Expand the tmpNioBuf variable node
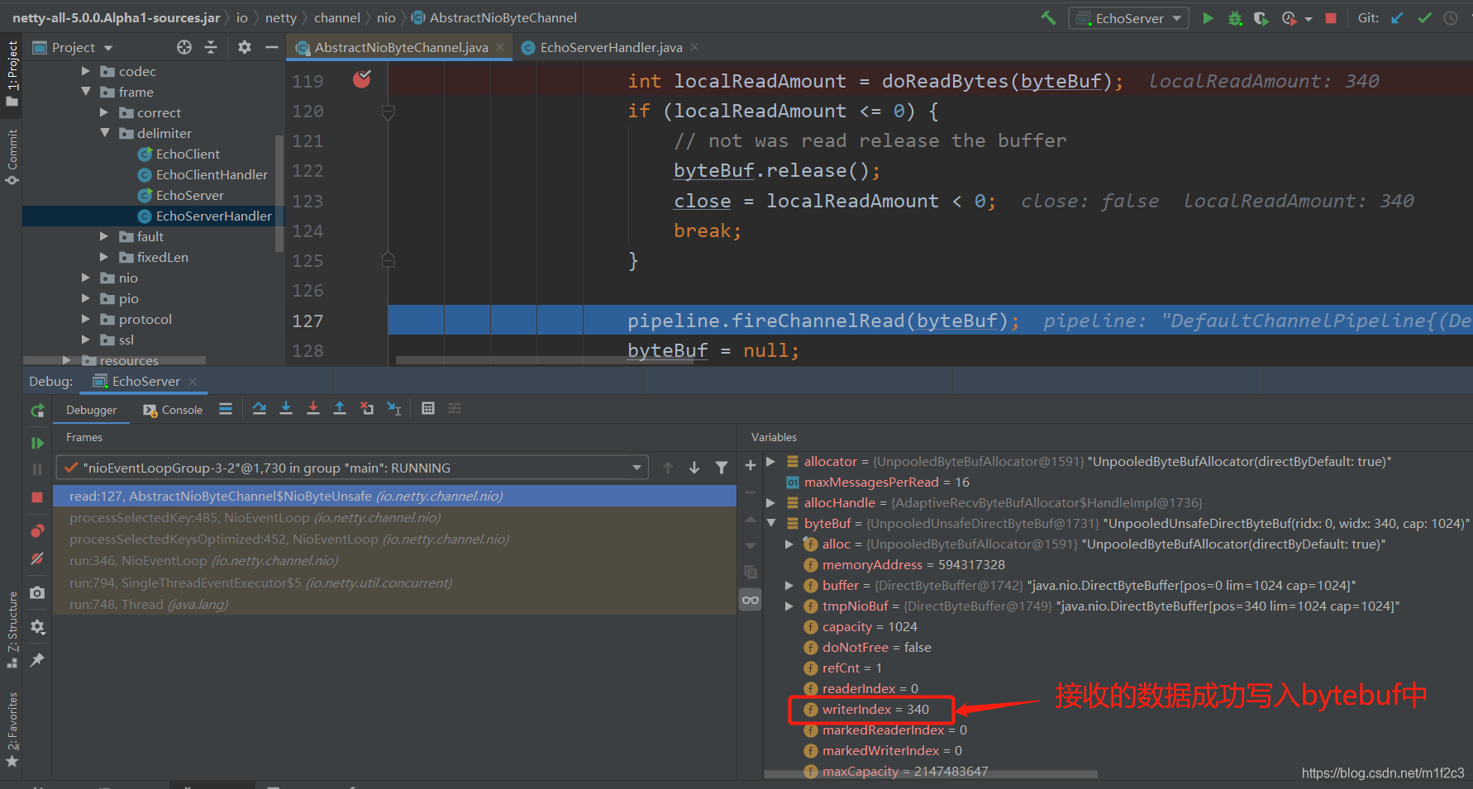This screenshot has width=1473, height=789. (789, 606)
